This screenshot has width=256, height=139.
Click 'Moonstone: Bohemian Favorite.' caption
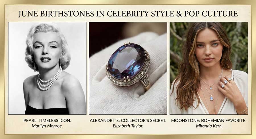pyautogui.click(x=209, y=120)
